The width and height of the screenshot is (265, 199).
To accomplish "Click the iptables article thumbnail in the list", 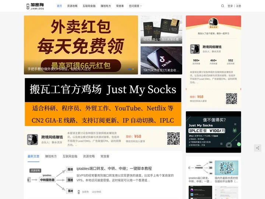I will 50,180.
